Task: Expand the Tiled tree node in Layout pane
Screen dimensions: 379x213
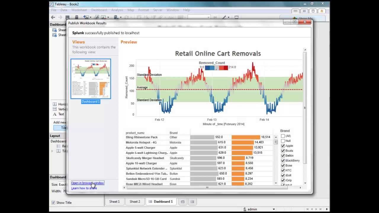Action: [x=52, y=151]
